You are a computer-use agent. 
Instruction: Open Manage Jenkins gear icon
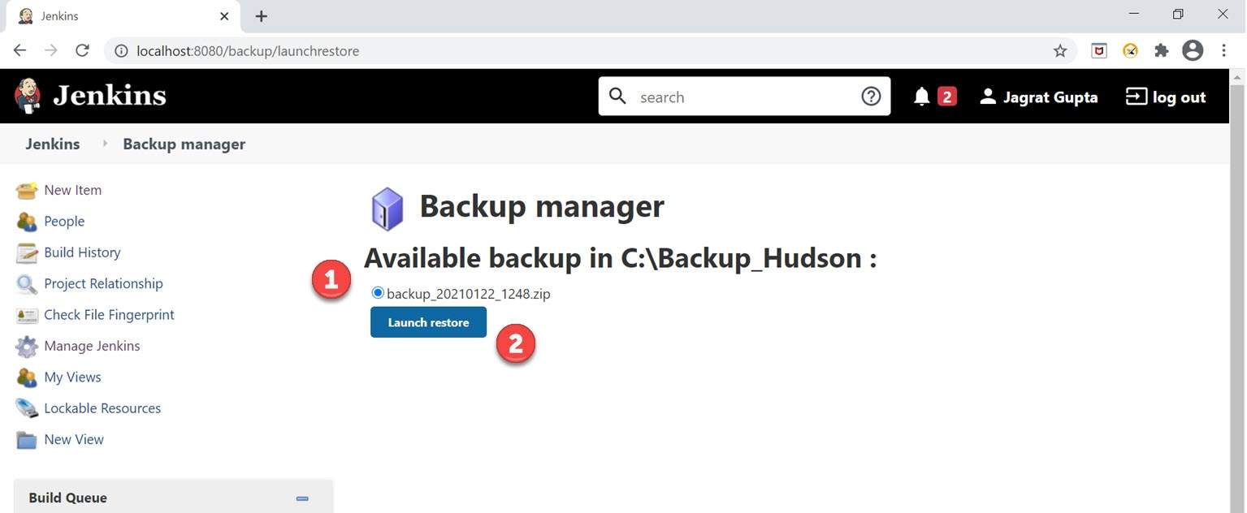[27, 347]
